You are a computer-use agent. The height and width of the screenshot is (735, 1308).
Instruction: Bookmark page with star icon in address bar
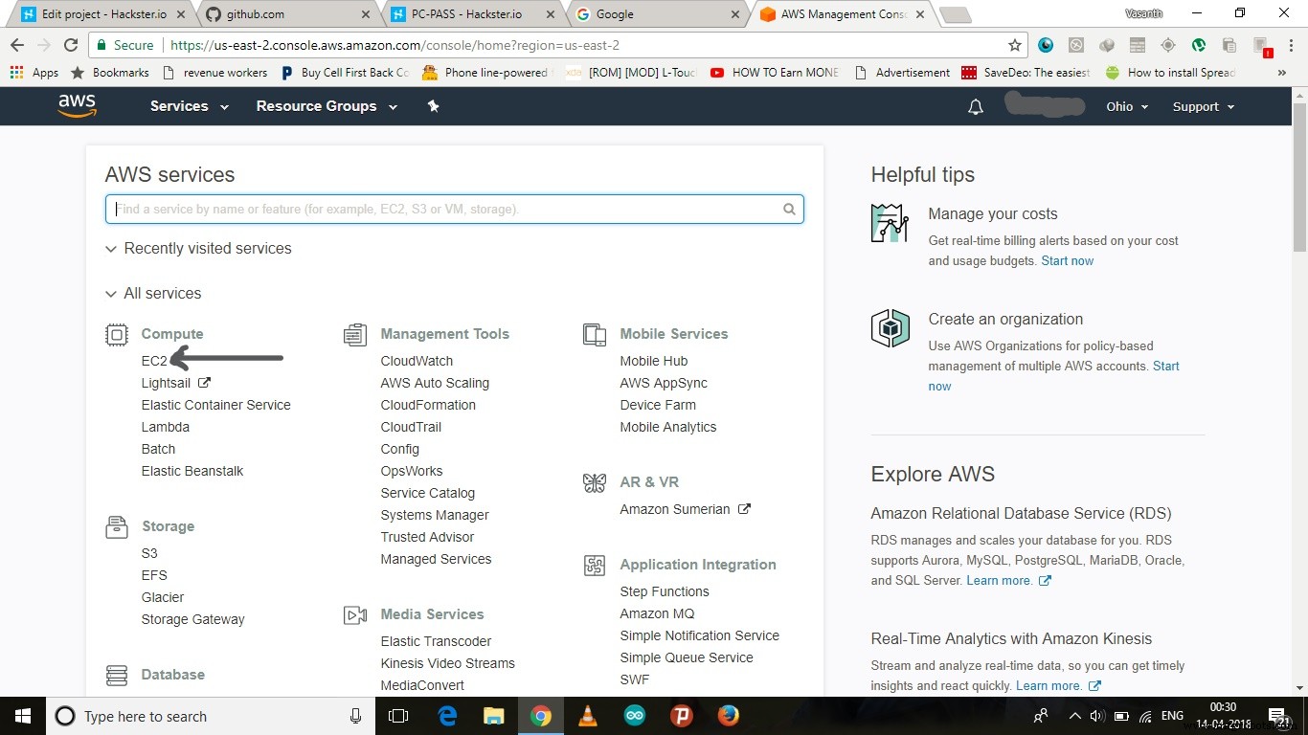click(1015, 45)
